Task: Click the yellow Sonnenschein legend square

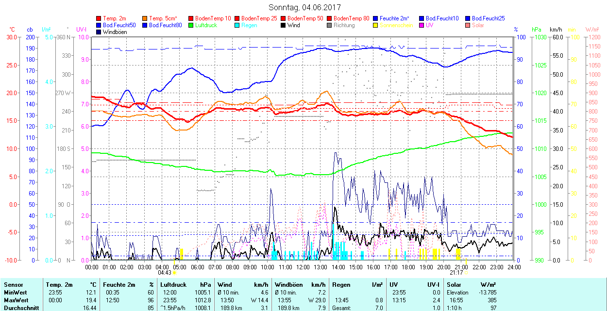Action: click(x=376, y=25)
